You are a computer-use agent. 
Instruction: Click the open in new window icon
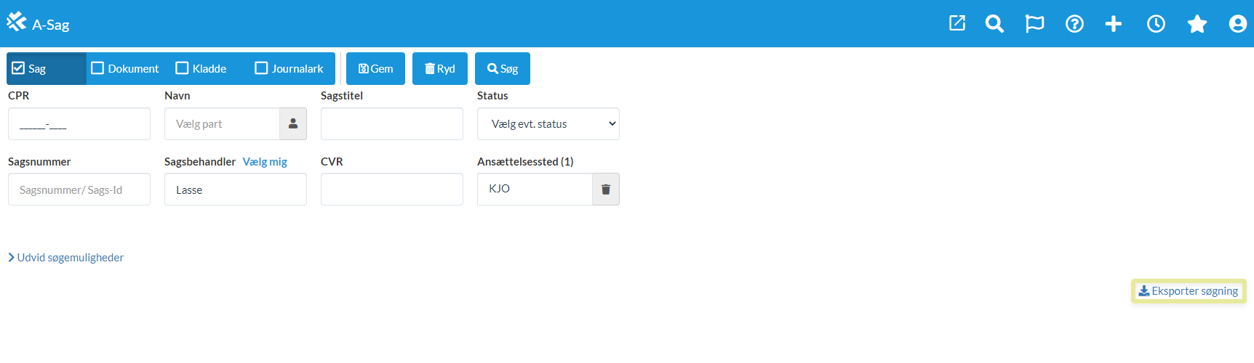click(x=957, y=23)
